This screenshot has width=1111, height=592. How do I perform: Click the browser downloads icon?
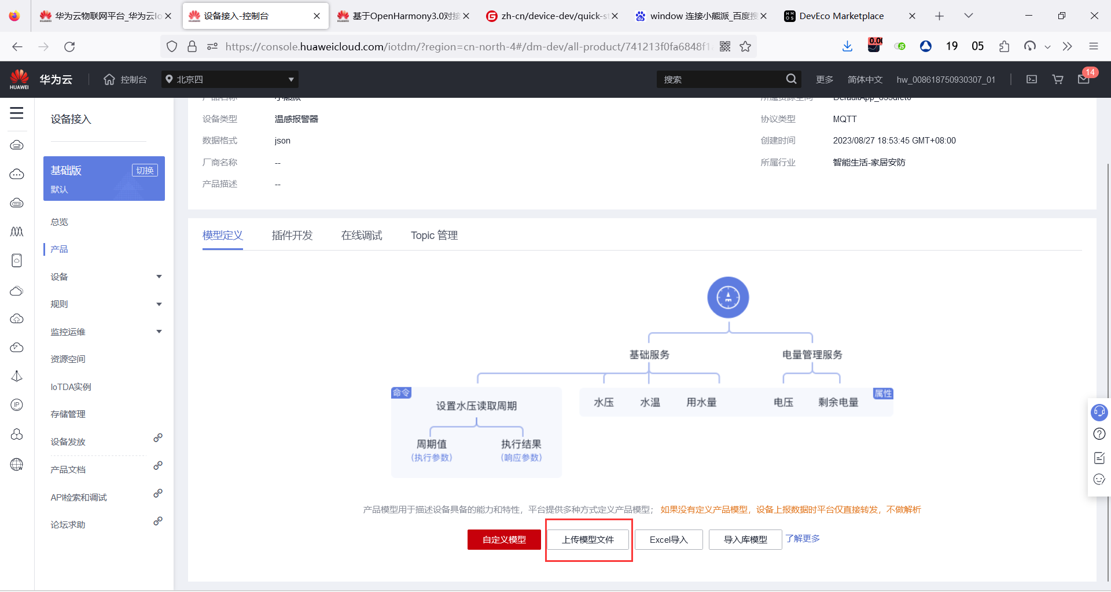(x=847, y=46)
